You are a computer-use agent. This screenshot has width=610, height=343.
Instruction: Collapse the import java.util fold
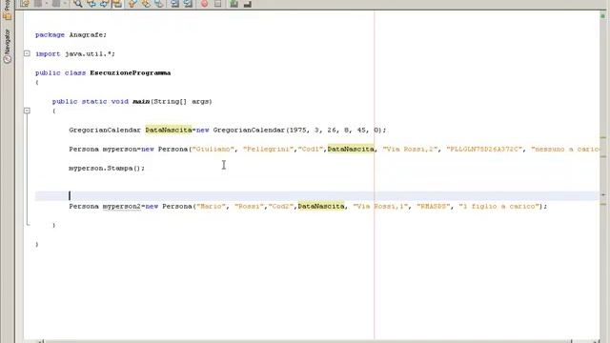(x=27, y=53)
